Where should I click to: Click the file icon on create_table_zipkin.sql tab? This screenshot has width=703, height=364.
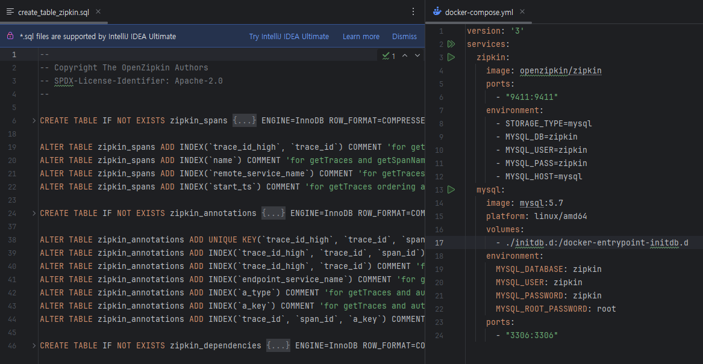10,11
